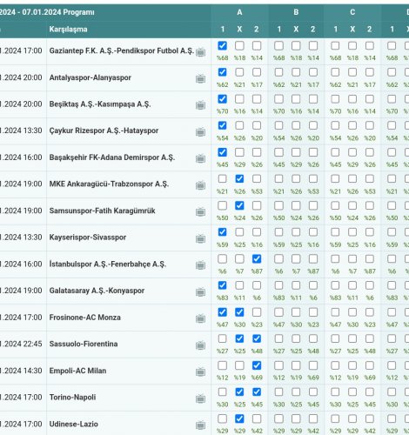The image size is (409, 435).
Task: Click the 1 subheader under column A
Action: point(223,30)
